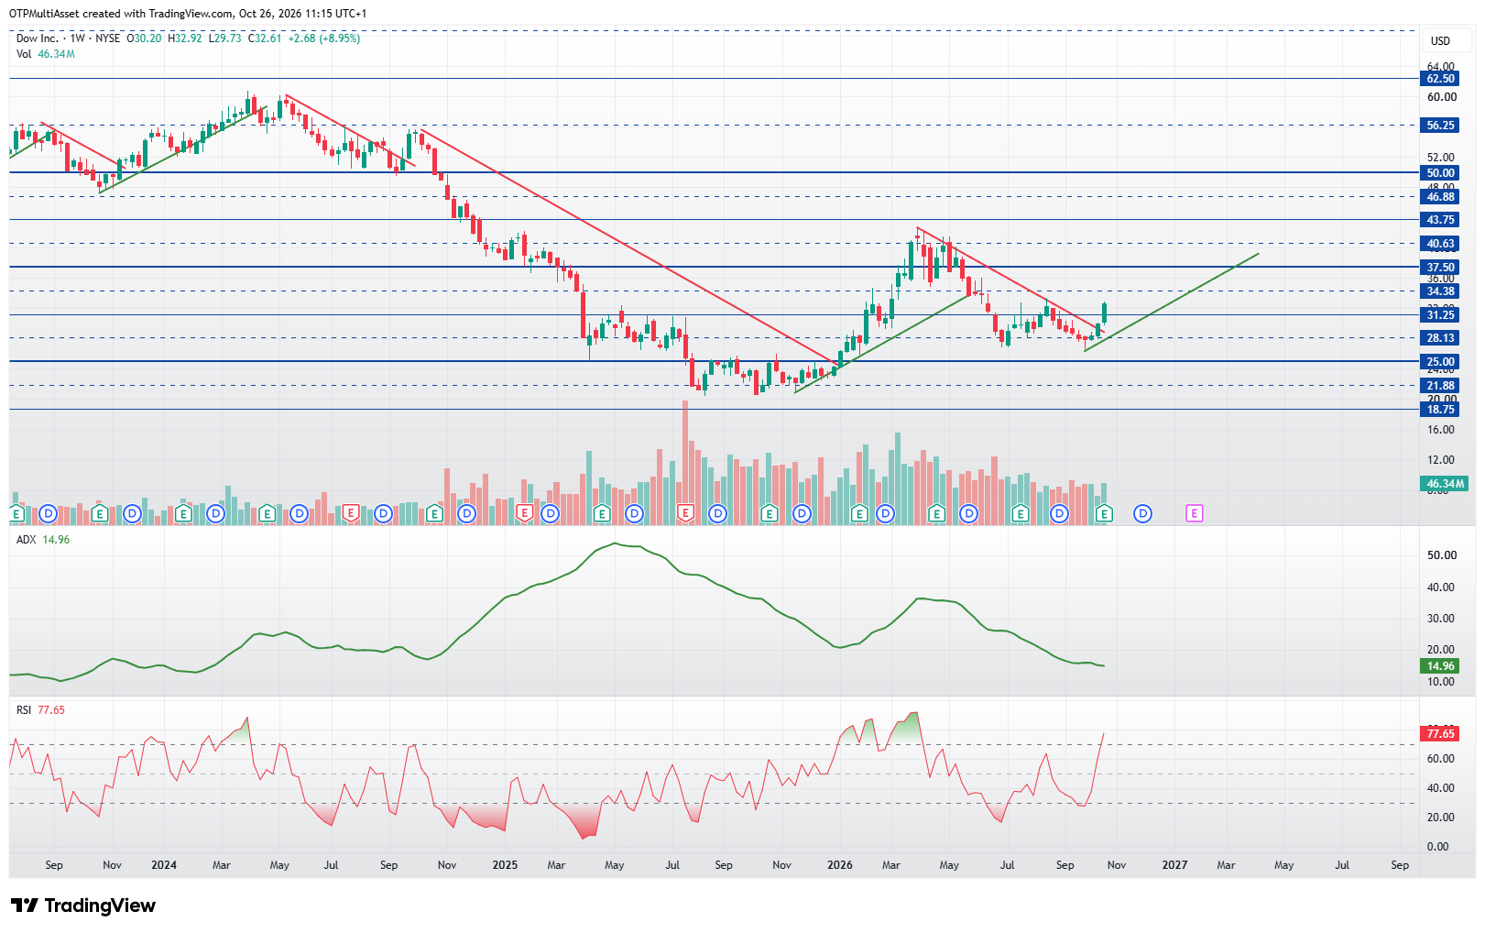
Task: Click the ADX indicator legend label
Action: (27, 540)
